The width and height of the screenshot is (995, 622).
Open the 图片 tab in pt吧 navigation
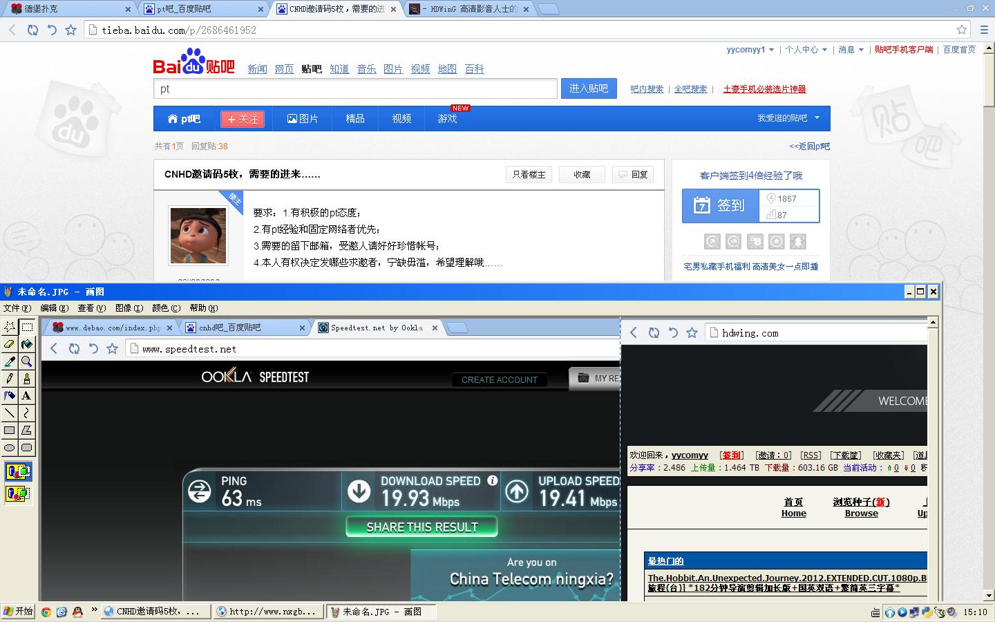(x=303, y=119)
